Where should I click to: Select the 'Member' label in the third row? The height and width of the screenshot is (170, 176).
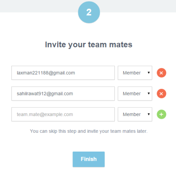(x=132, y=114)
